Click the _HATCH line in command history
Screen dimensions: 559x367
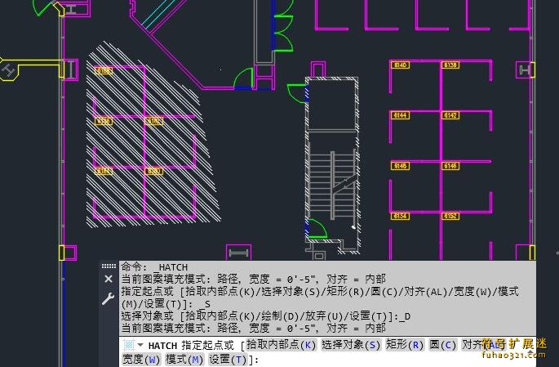(x=155, y=267)
